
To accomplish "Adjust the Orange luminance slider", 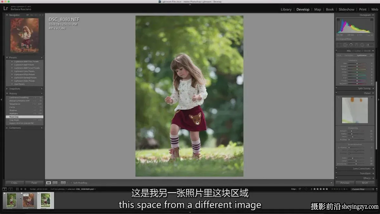I will click(x=357, y=66).
